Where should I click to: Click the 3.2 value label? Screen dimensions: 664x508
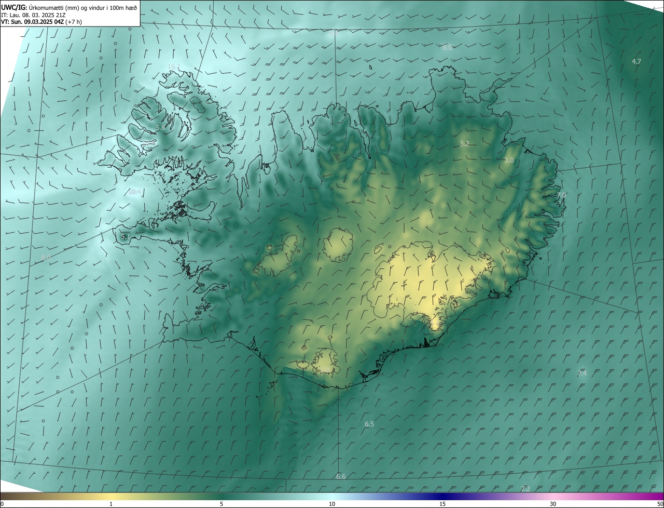coord(464,143)
